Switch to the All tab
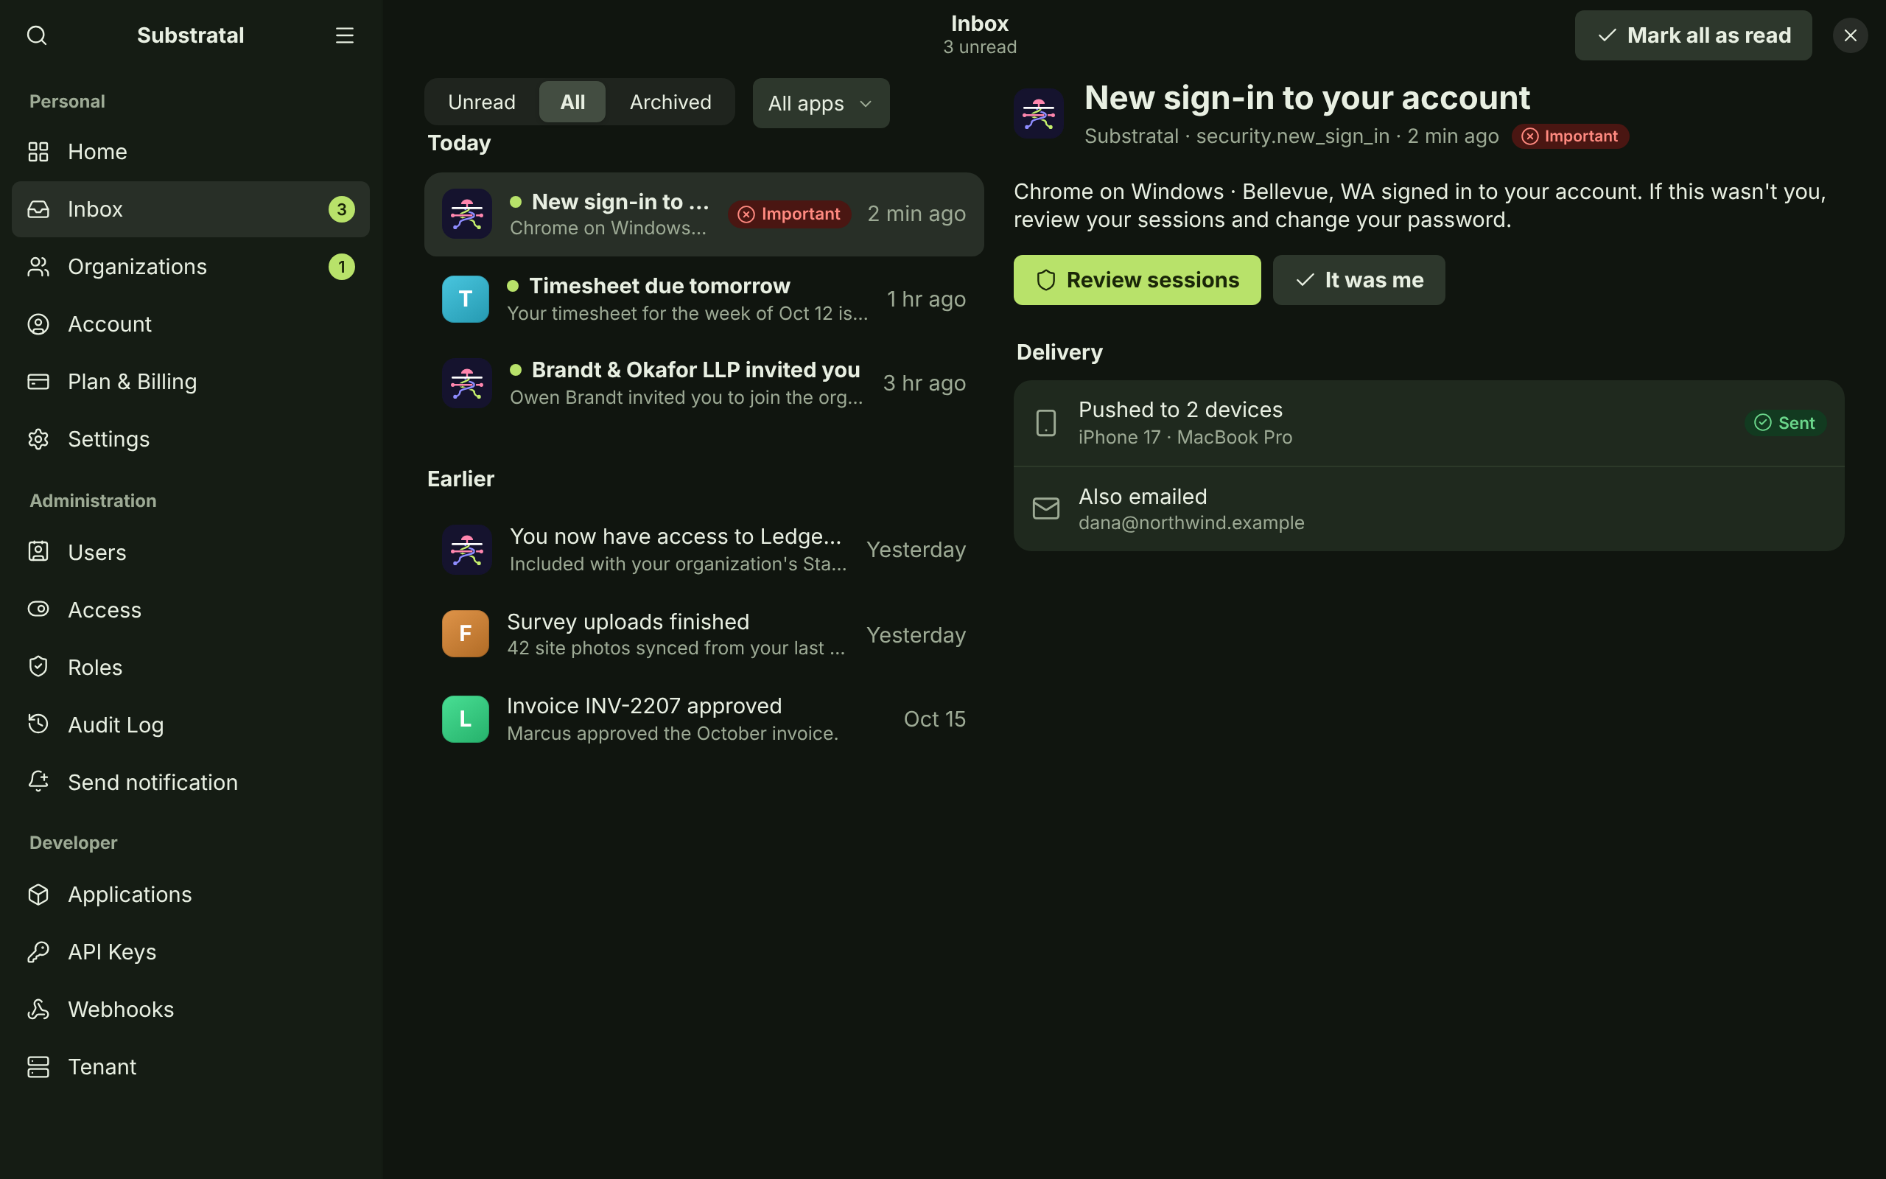The image size is (1886, 1179). pyautogui.click(x=572, y=102)
